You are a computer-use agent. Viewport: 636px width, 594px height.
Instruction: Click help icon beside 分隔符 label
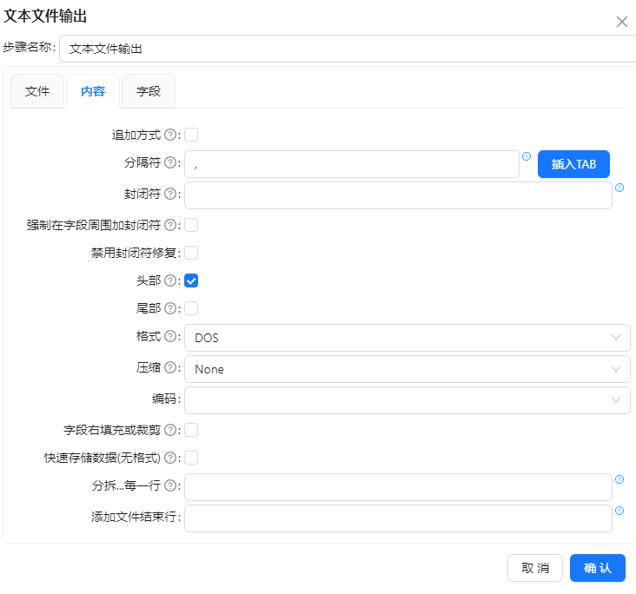click(x=170, y=162)
